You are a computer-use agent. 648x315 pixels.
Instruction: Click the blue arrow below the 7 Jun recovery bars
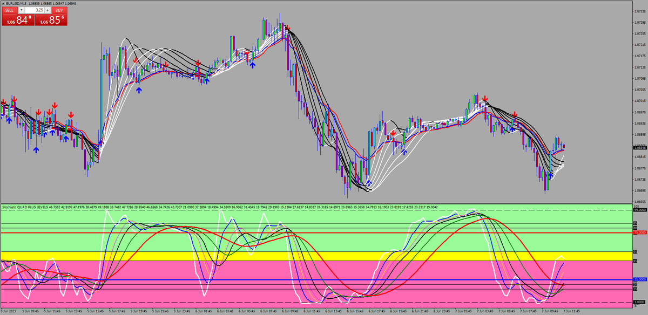551,175
